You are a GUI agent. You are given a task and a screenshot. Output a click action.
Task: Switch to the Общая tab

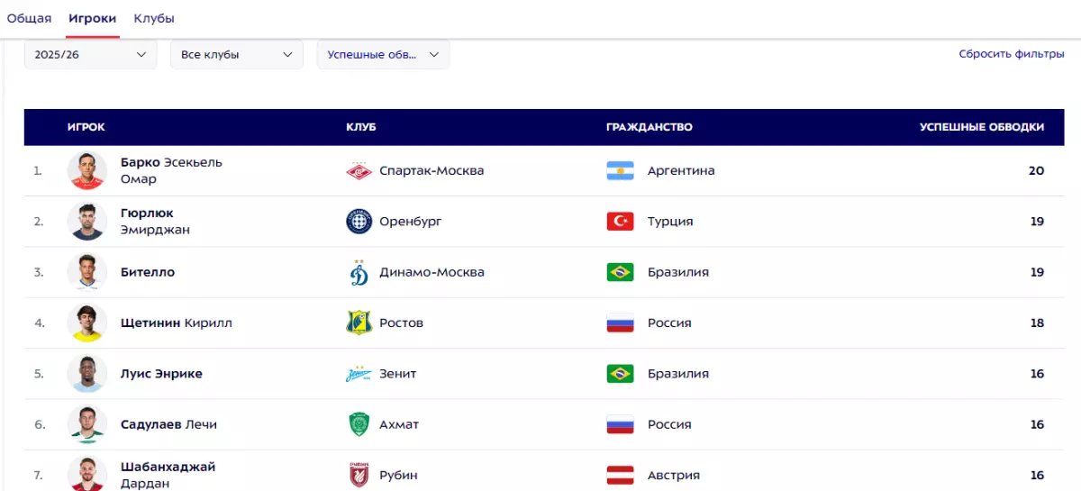click(x=29, y=18)
